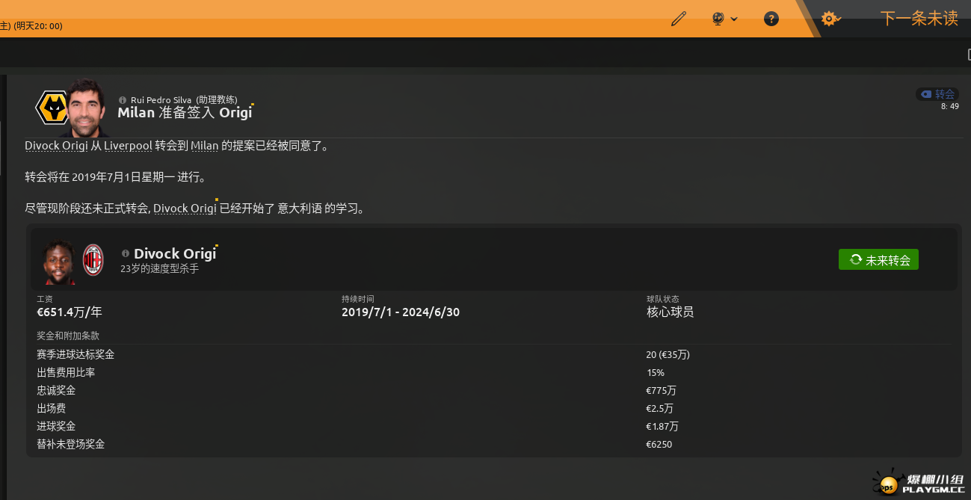Click the 意大利语 language text
971x500 pixels.
(300, 209)
